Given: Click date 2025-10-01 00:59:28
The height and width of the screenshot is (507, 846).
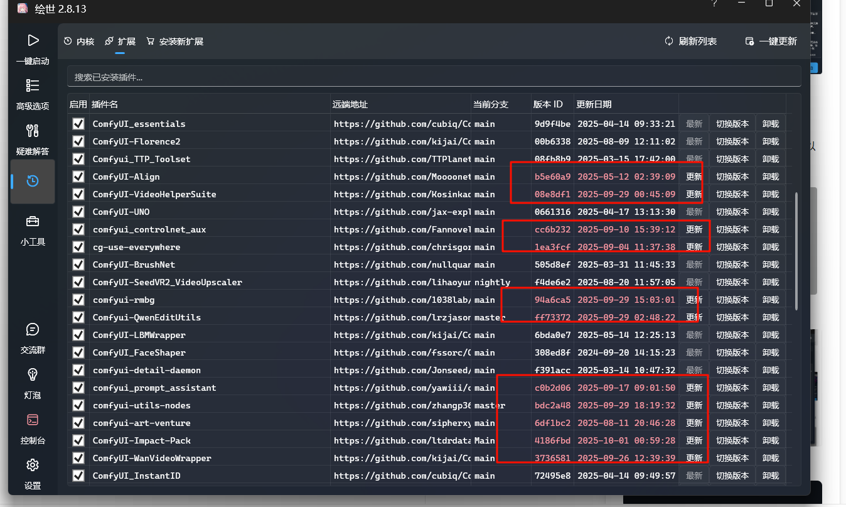Looking at the screenshot, I should [x=626, y=440].
